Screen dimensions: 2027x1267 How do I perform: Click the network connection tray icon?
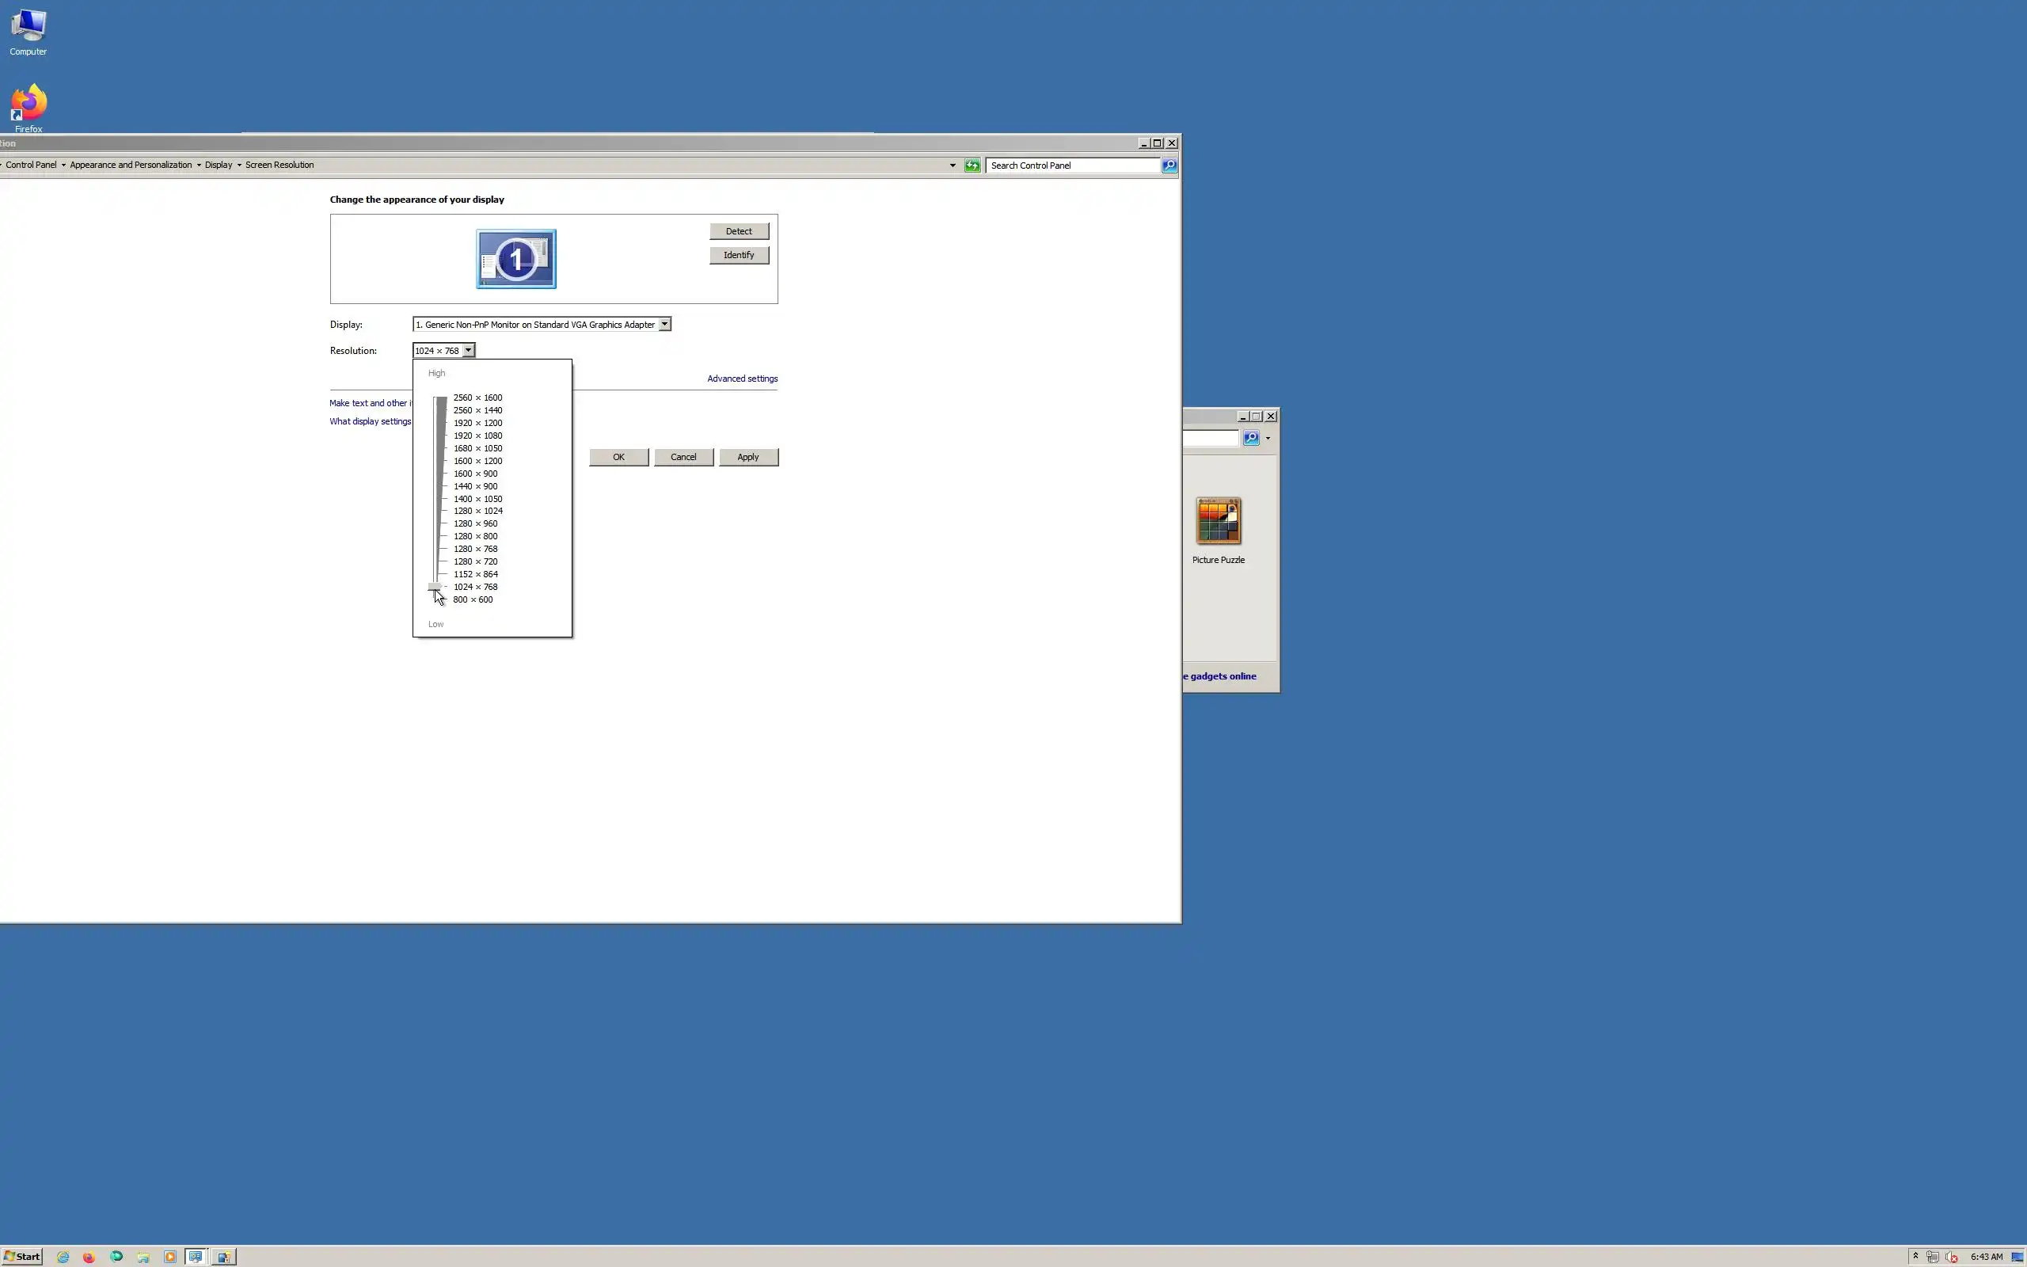(1932, 1256)
